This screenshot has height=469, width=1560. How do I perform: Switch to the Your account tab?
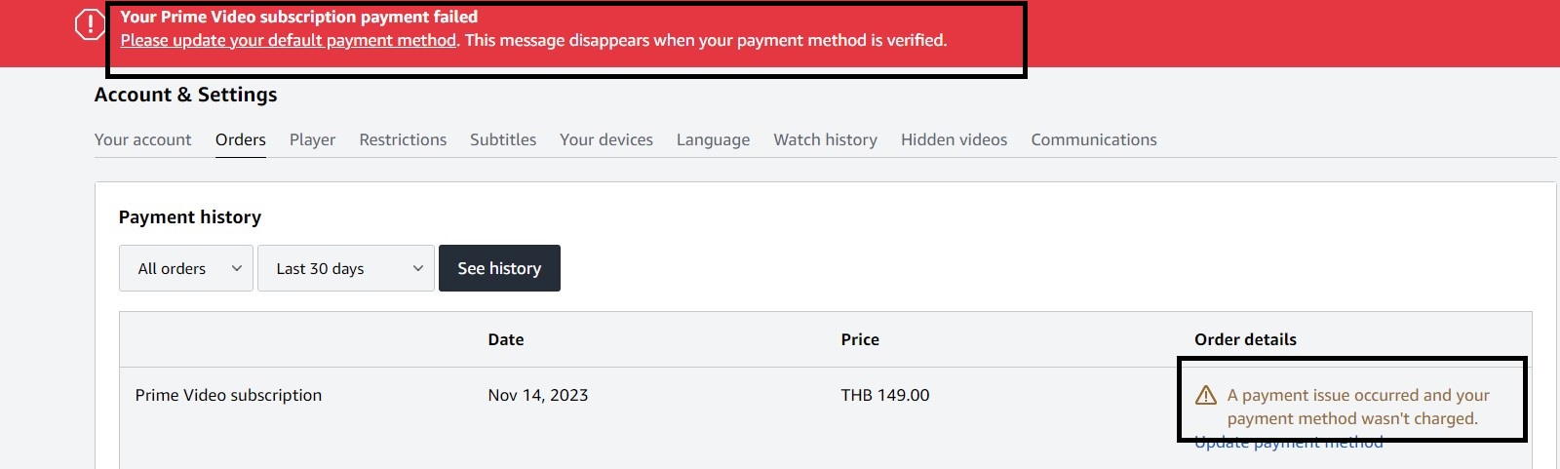(x=142, y=139)
